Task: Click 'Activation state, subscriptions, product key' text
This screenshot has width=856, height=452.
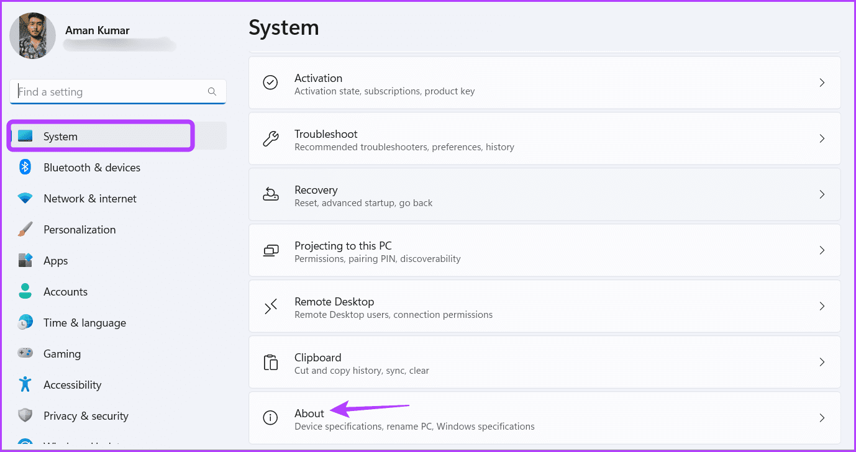Action: click(x=385, y=91)
